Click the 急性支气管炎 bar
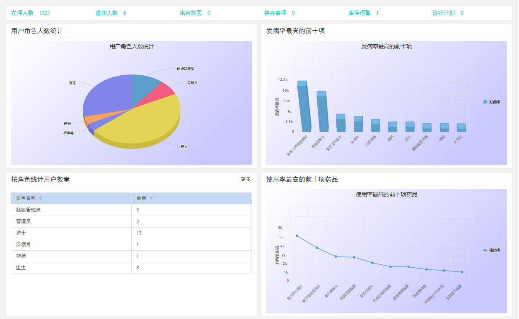 coord(341,123)
